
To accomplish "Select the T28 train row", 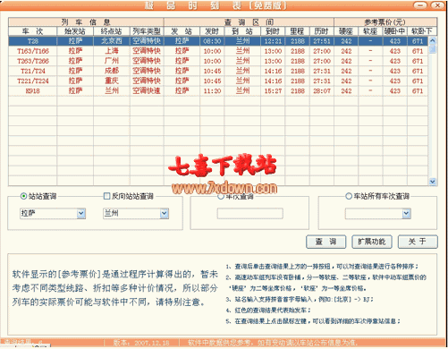I will [218, 41].
